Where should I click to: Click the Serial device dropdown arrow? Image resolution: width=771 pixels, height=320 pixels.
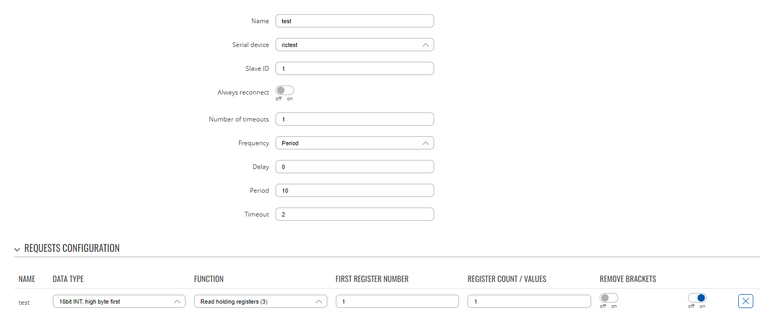[x=426, y=45]
